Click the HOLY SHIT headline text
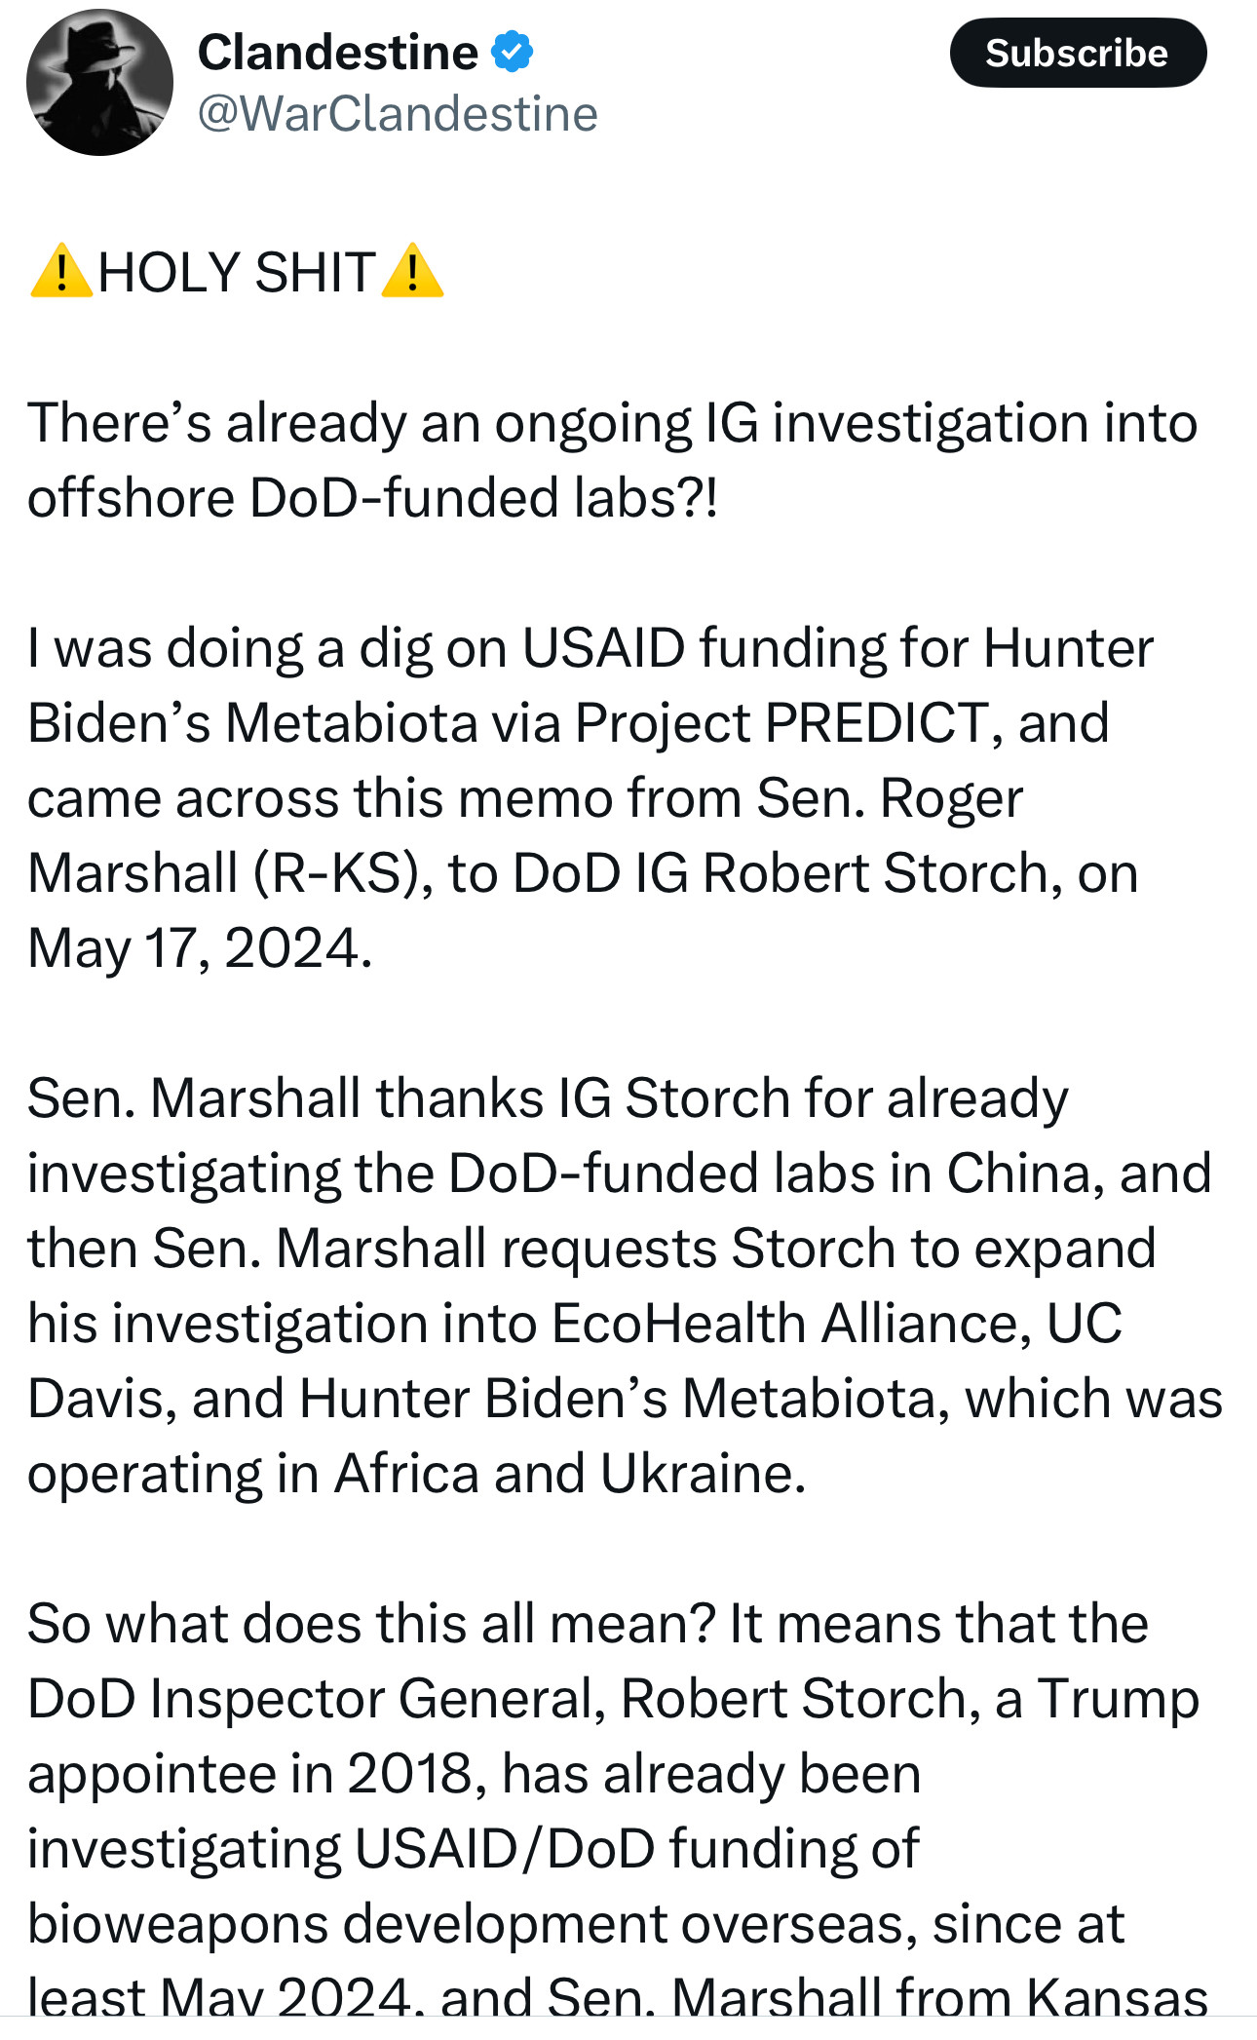The image size is (1257, 2040). 237,272
